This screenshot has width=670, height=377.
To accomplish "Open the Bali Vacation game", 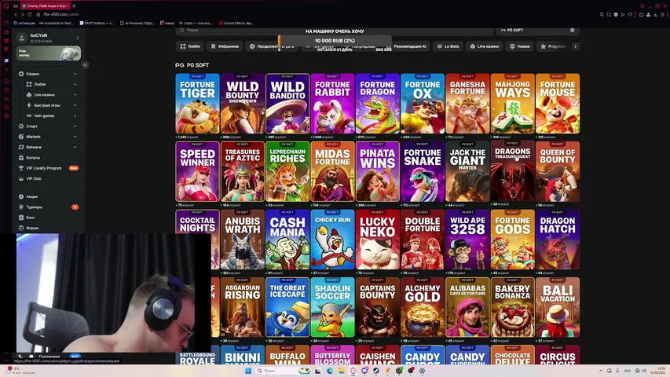I will click(558, 307).
